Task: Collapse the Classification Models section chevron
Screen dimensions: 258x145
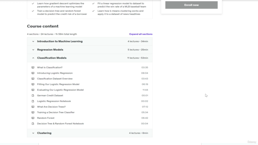Action: 33,58
